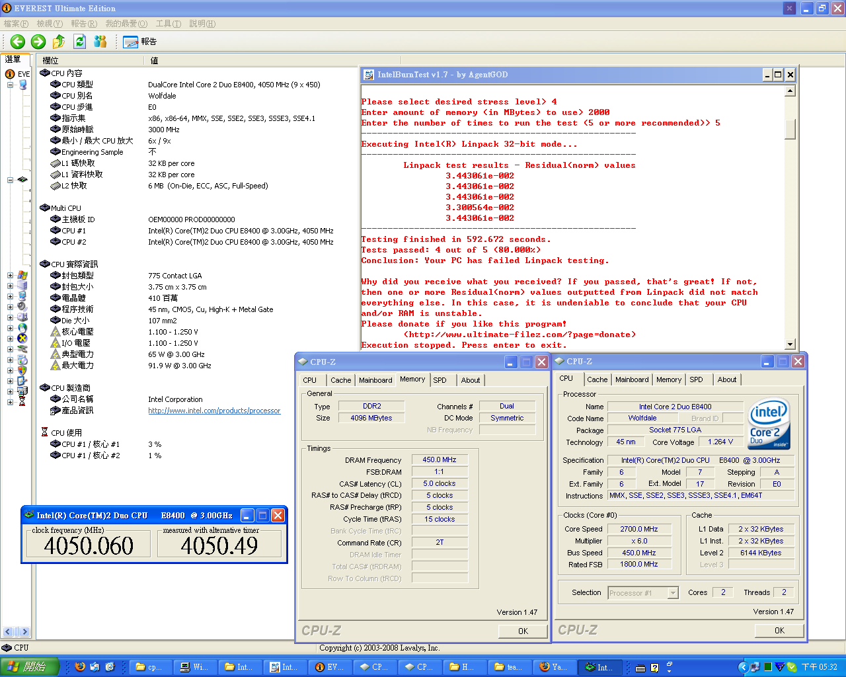
Task: Click OK in the CPU-Z CPU window
Action: (779, 630)
